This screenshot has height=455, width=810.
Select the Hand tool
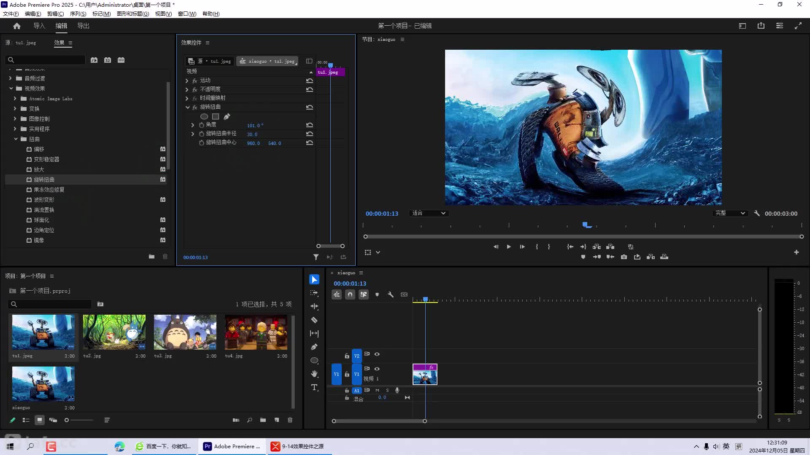pyautogui.click(x=314, y=374)
